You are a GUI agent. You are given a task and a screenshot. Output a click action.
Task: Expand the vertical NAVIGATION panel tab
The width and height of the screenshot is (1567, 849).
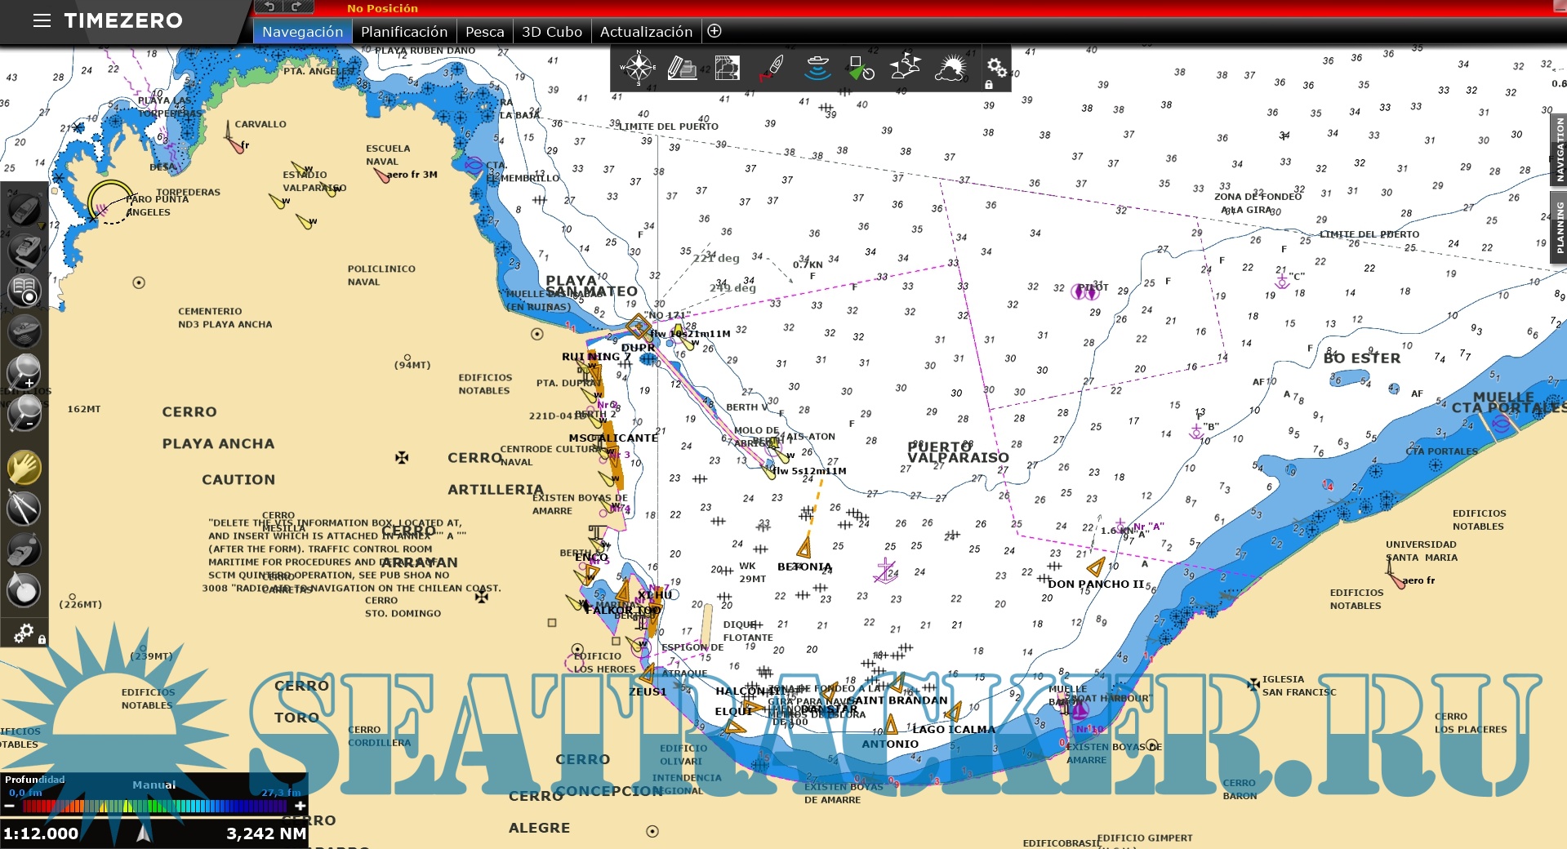tap(1560, 151)
